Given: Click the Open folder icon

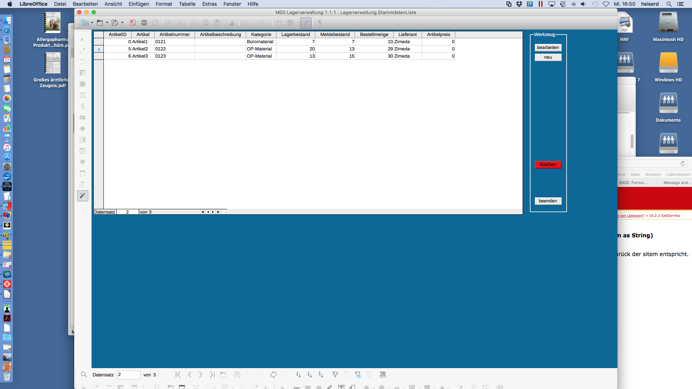Looking at the screenshot, I should (x=100, y=23).
